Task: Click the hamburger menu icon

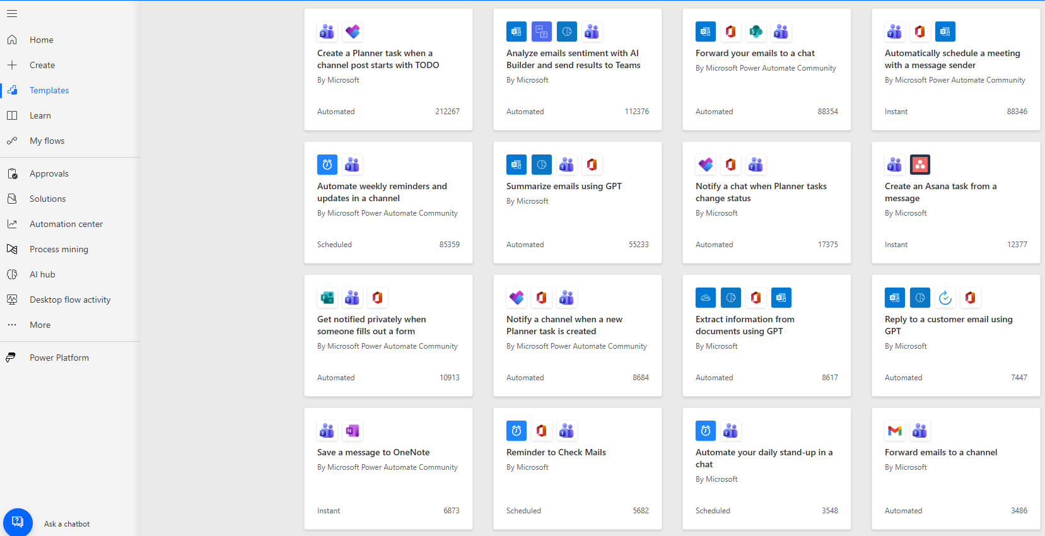Action: [12, 13]
